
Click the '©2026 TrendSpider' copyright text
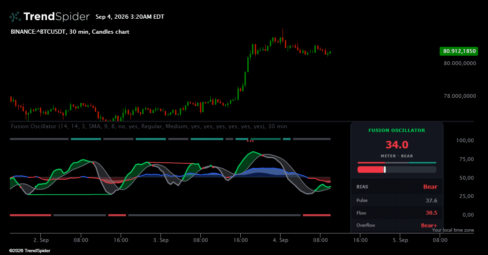pos(30,251)
